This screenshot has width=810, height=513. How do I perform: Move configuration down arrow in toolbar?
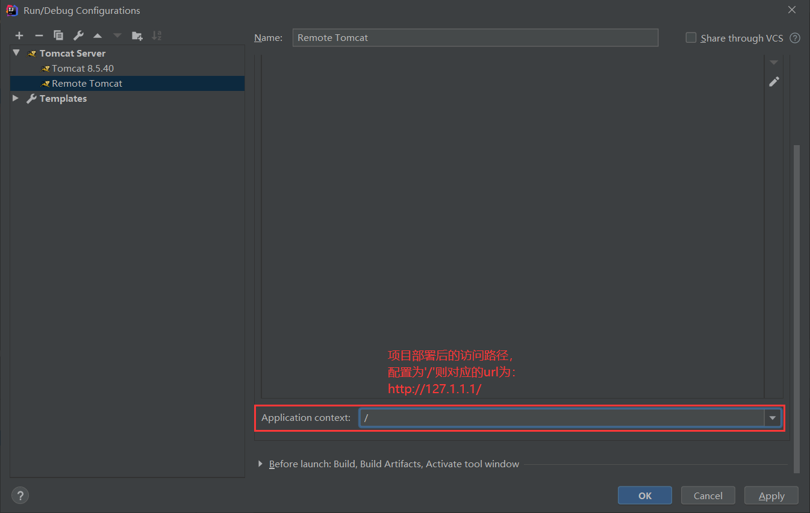pos(117,36)
